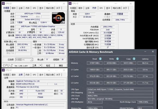
Task: Click L3 Cache Copy 371.08 GB/s
Action: pyautogui.click(x=128, y=83)
